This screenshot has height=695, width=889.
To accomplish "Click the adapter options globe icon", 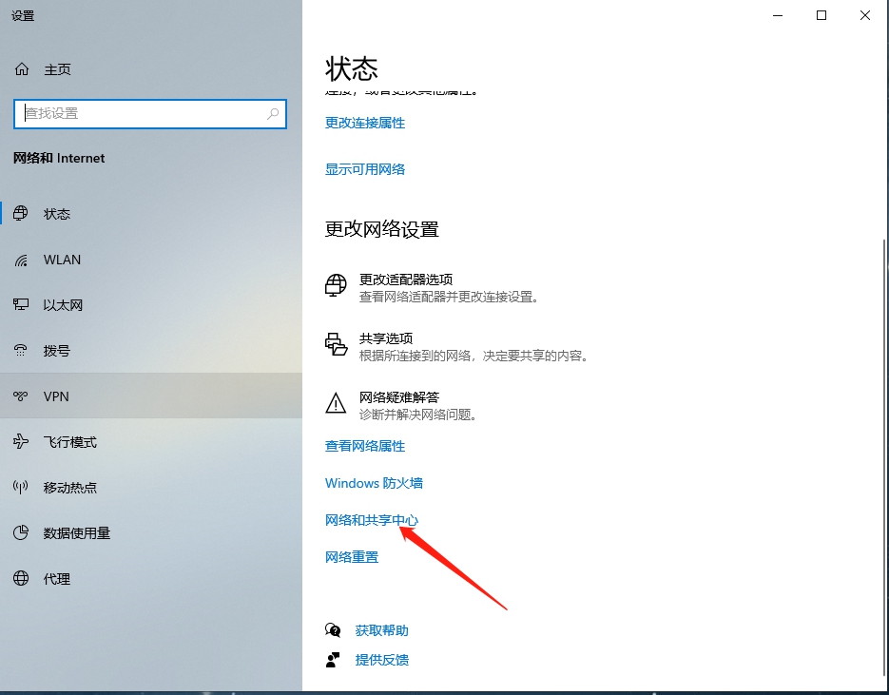I will pyautogui.click(x=336, y=284).
